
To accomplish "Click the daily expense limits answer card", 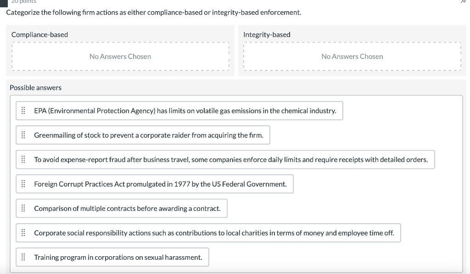I will (225, 159).
